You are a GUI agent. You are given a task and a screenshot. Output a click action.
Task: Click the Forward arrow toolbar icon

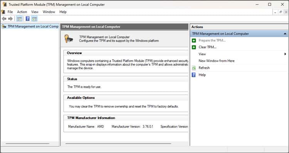point(10,19)
